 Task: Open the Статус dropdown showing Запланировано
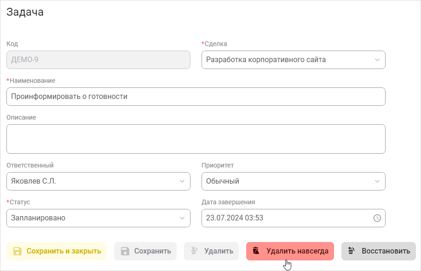click(x=182, y=218)
